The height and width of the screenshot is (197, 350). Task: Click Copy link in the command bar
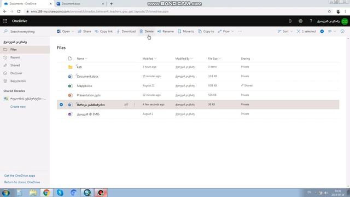[104, 32]
